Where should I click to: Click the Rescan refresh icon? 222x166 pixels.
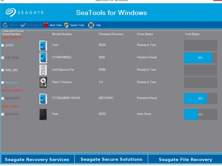point(5,25)
